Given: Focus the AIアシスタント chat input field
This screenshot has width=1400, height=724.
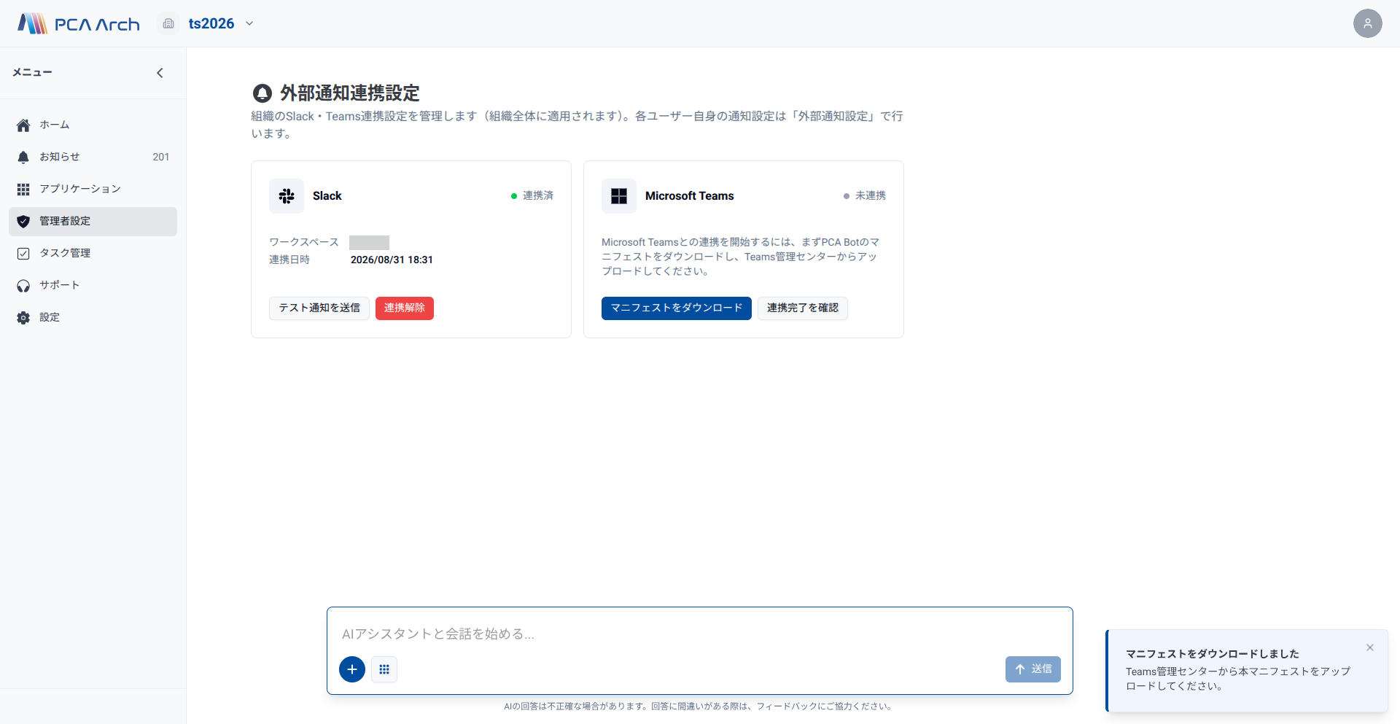Looking at the screenshot, I should pos(700,634).
